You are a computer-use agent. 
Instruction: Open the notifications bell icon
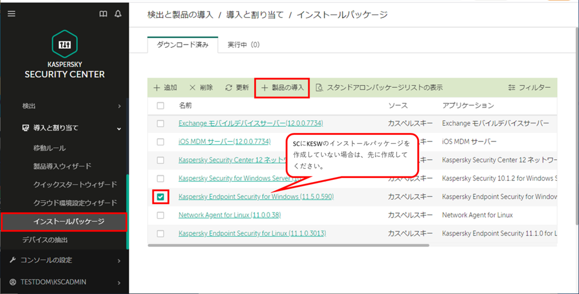tap(117, 14)
